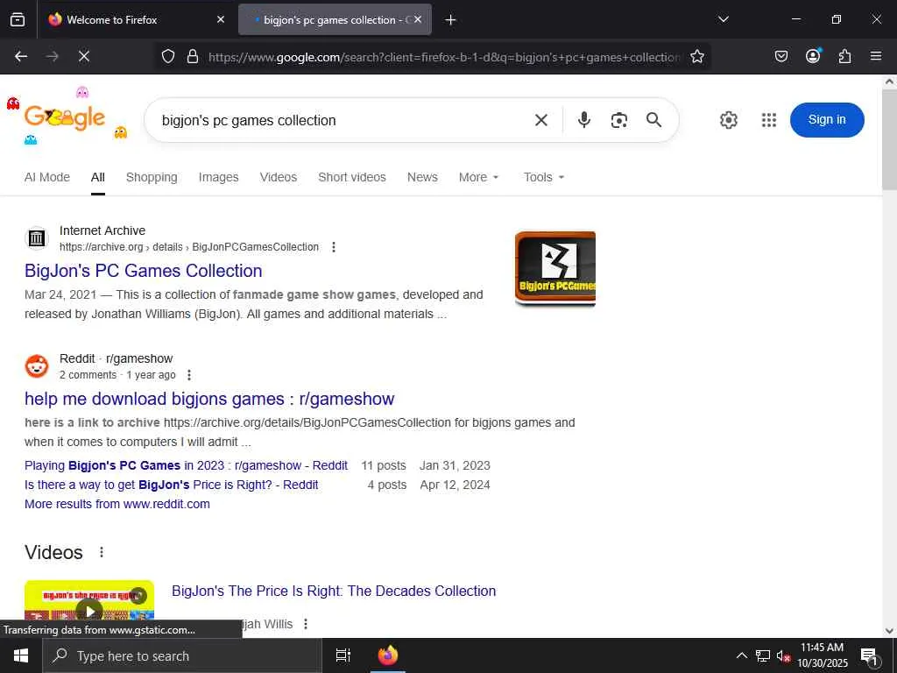Switch to News results
Image resolution: width=897 pixels, height=673 pixels.
click(422, 177)
